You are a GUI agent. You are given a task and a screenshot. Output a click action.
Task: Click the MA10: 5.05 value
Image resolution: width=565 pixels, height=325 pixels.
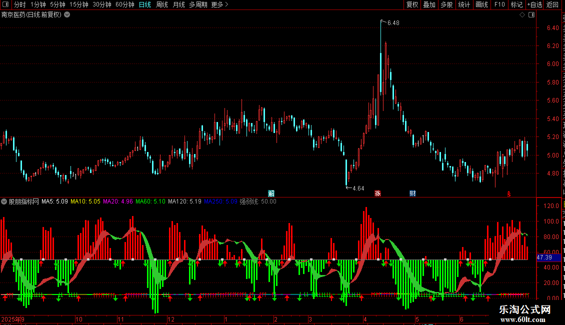click(x=85, y=201)
